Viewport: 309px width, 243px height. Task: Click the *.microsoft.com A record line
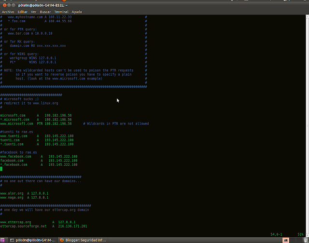tap(36, 120)
